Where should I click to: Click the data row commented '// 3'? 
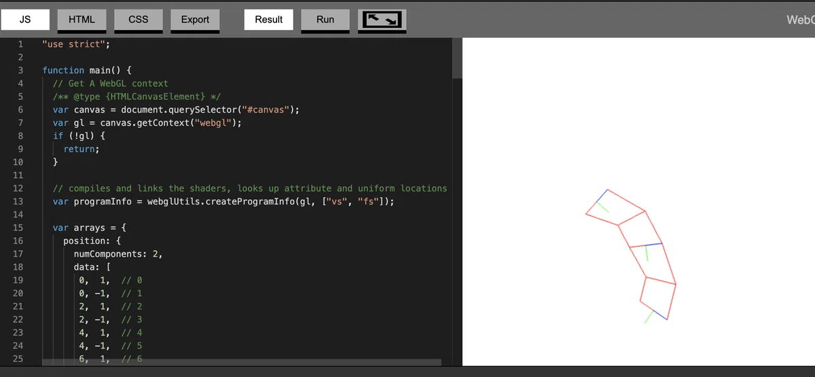coord(111,319)
